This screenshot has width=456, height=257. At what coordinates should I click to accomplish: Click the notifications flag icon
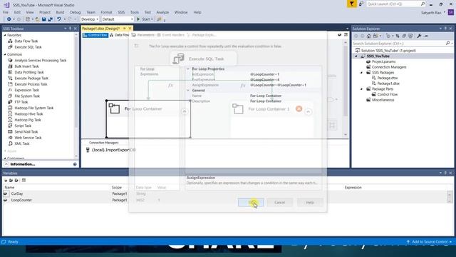[x=351, y=4]
